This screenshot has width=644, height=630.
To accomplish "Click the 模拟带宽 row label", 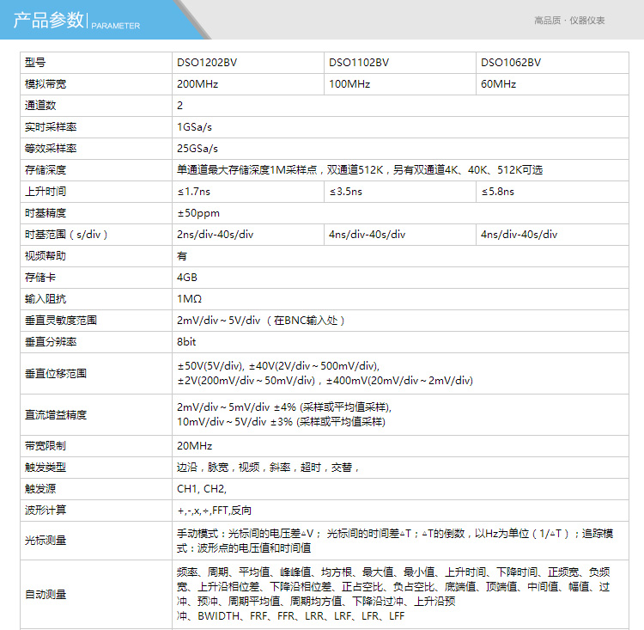I will click(46, 84).
